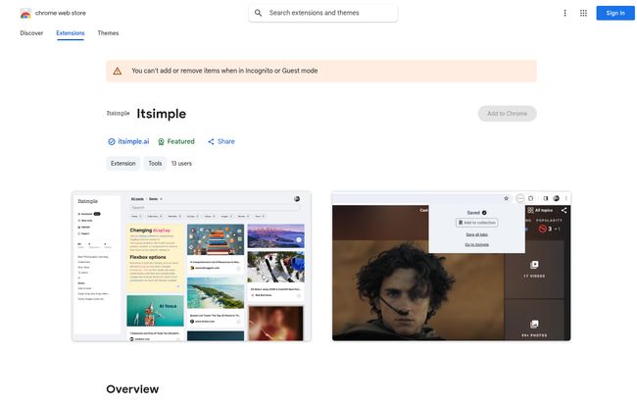Click the search magnifier icon
Screen dimensions: 637x406
click(258, 13)
